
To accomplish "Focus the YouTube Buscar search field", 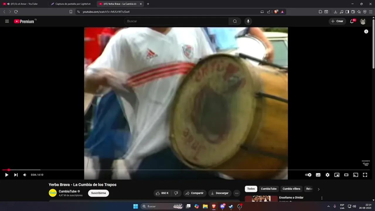I will (176, 21).
